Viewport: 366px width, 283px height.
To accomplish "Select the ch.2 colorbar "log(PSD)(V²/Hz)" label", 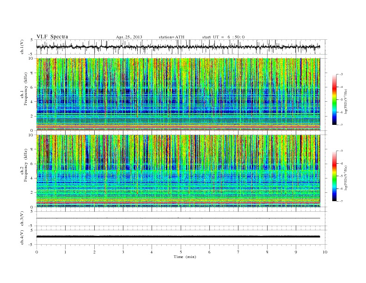I will click(346, 178).
